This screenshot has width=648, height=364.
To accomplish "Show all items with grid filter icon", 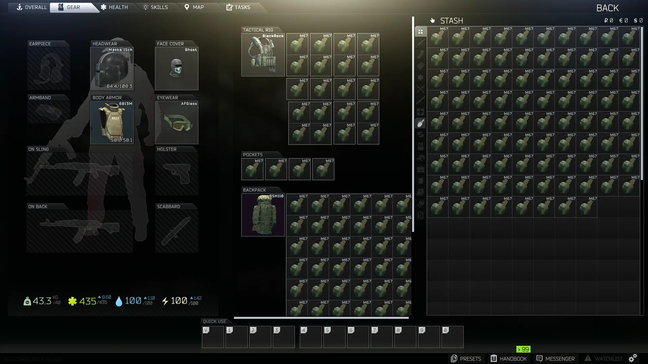I will (421, 32).
